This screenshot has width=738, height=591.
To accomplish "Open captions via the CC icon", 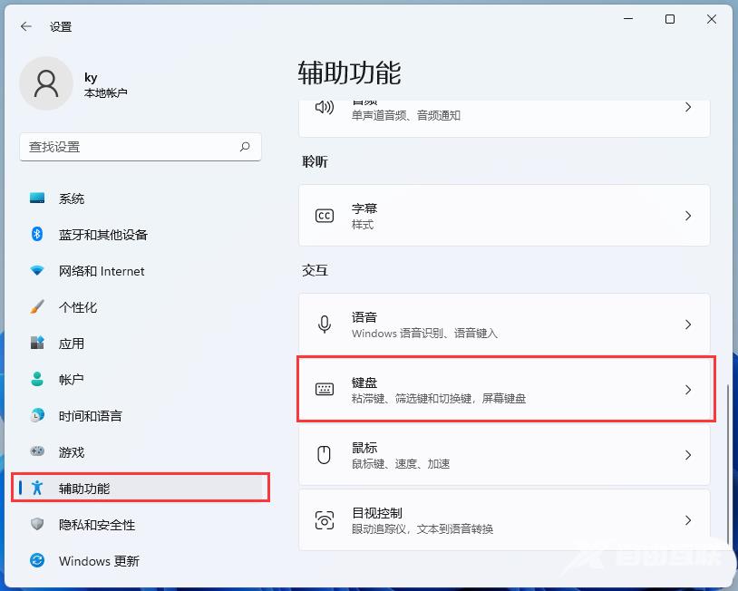I will tap(325, 215).
